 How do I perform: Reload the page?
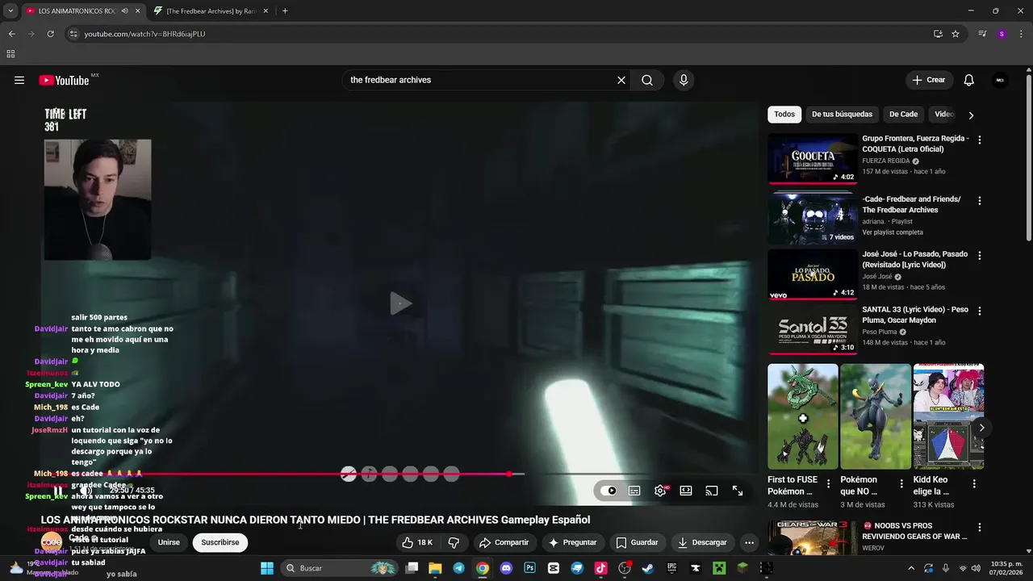tap(50, 34)
